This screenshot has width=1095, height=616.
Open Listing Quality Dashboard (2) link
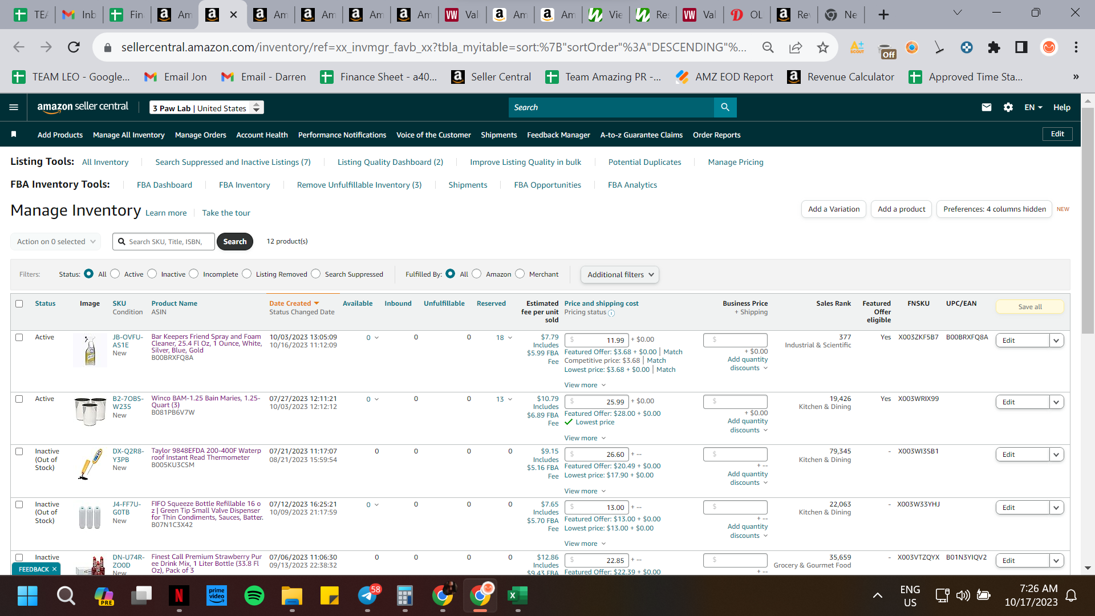pos(390,162)
